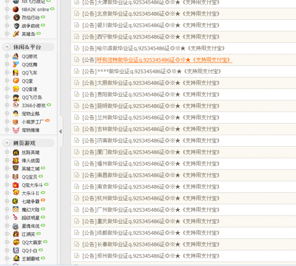
Task: Click the QQ游戏 icon
Action: click(x=16, y=56)
